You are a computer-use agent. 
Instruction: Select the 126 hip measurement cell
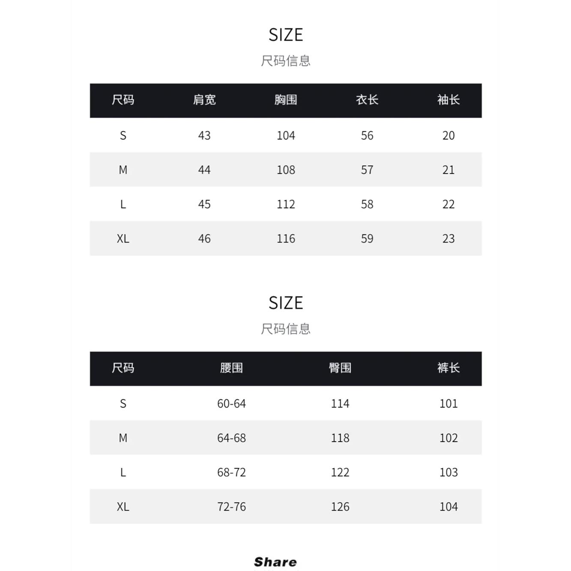point(340,507)
